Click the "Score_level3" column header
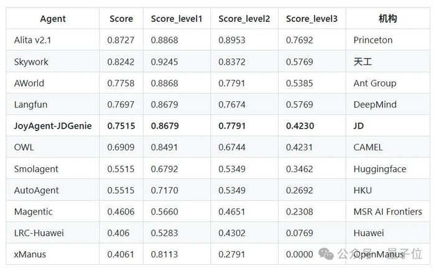Viewport: 436px width, 271px height. pos(312,19)
